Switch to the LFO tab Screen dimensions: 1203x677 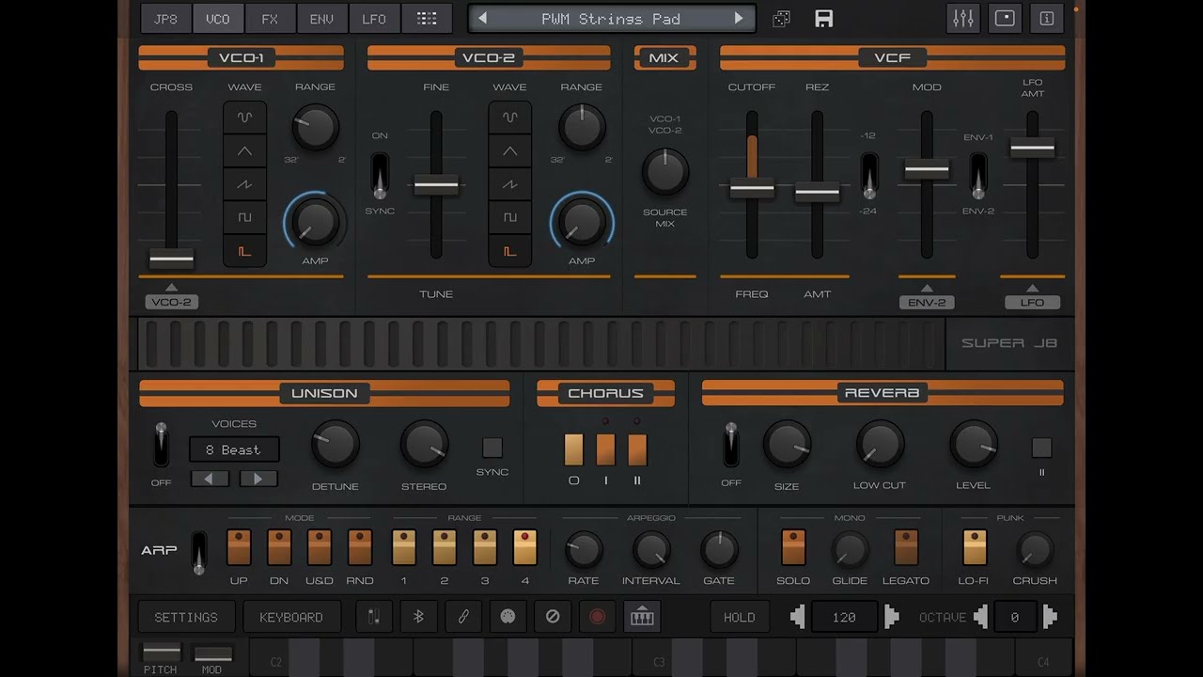[x=374, y=18]
